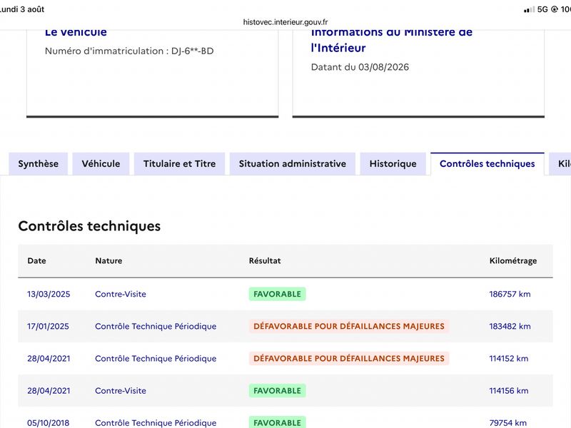Viewport: 571px width, 428px height.
Task: Tap the date in the status bar
Action: pyautogui.click(x=22, y=9)
